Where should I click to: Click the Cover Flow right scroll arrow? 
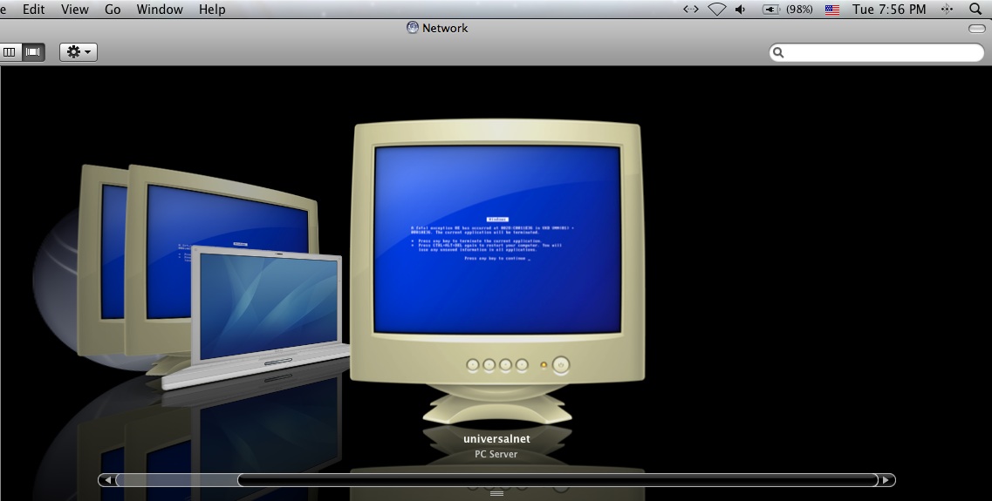886,480
